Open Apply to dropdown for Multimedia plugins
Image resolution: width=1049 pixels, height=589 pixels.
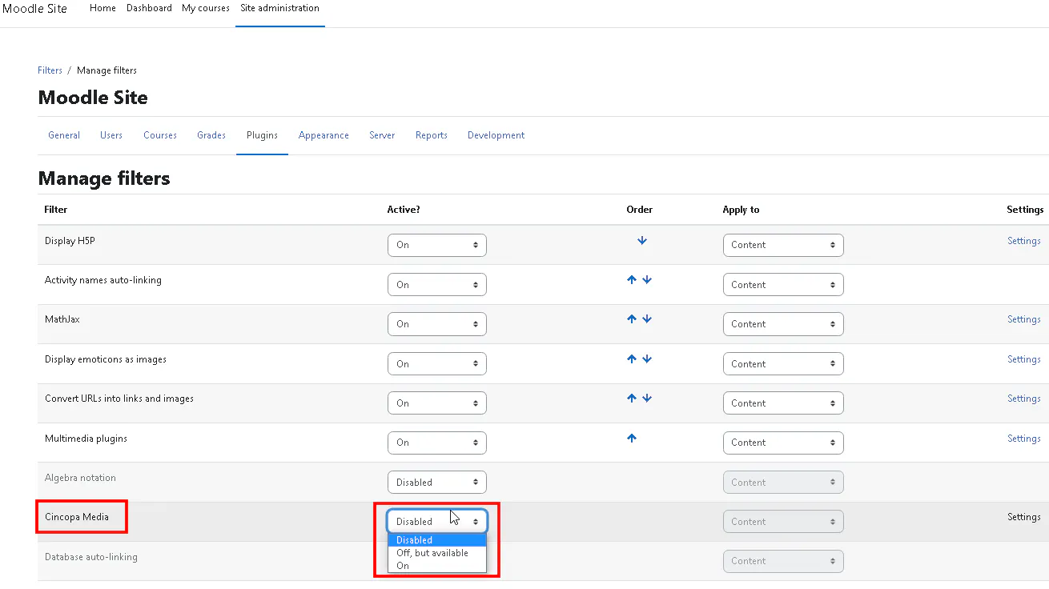point(782,443)
